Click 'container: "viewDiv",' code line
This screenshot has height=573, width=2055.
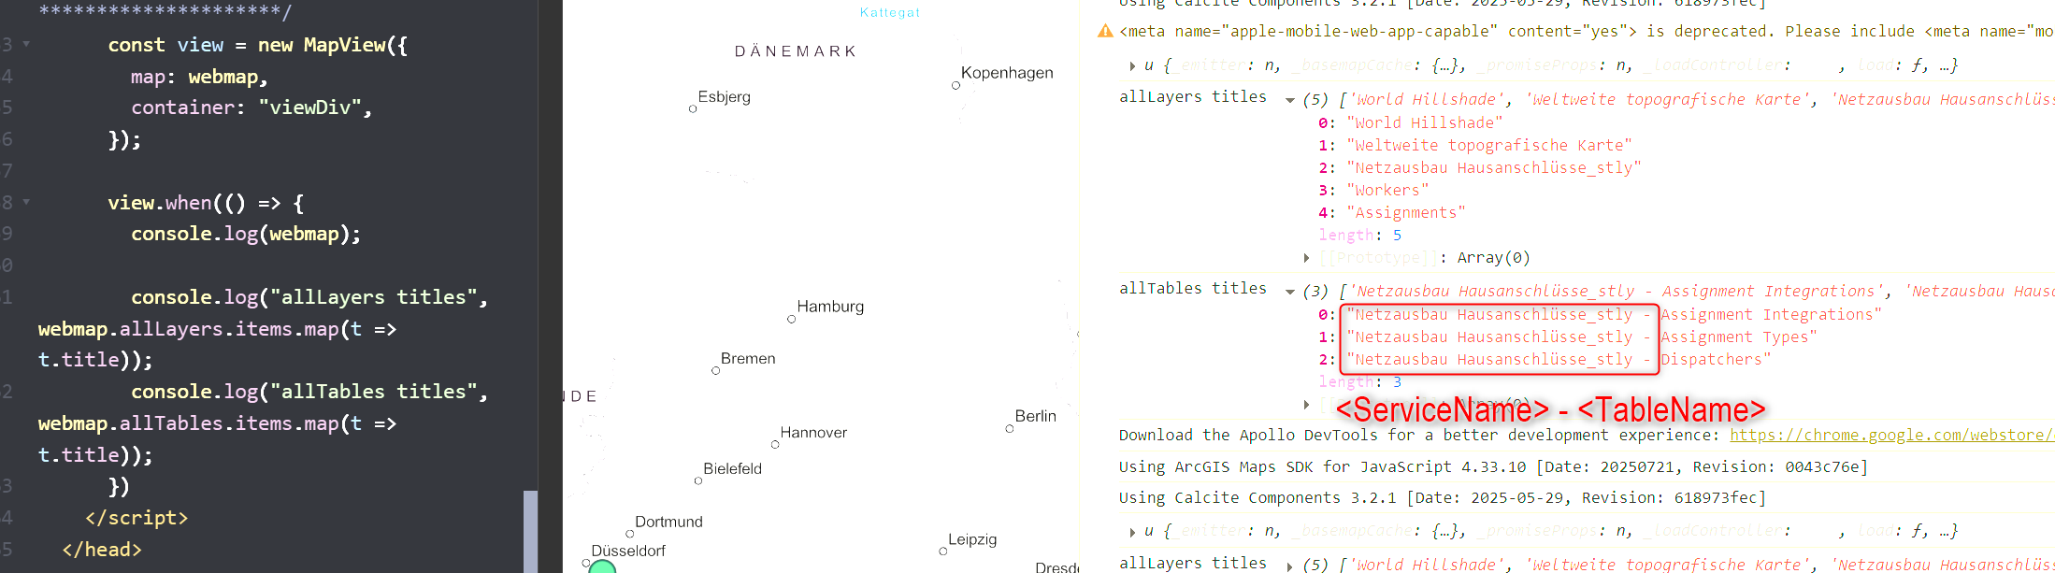coord(251,107)
